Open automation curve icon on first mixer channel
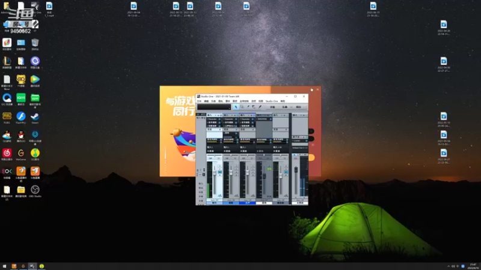This screenshot has width=481, height=270. (x=219, y=196)
